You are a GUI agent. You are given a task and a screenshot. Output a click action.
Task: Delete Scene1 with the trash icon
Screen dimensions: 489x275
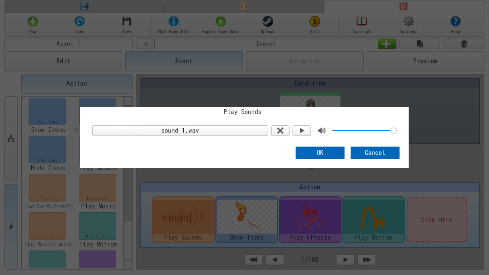464,44
